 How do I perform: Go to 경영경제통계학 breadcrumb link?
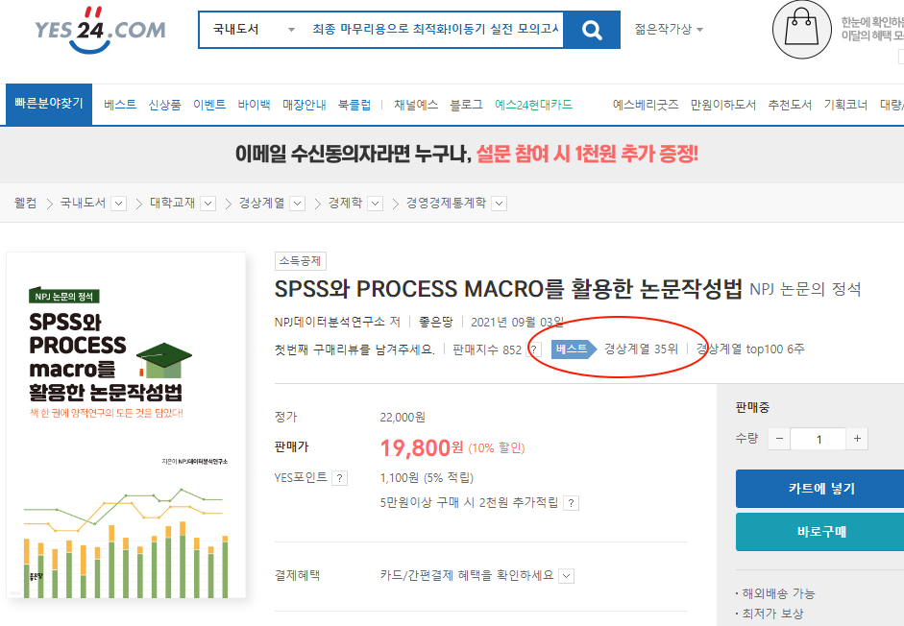[446, 203]
